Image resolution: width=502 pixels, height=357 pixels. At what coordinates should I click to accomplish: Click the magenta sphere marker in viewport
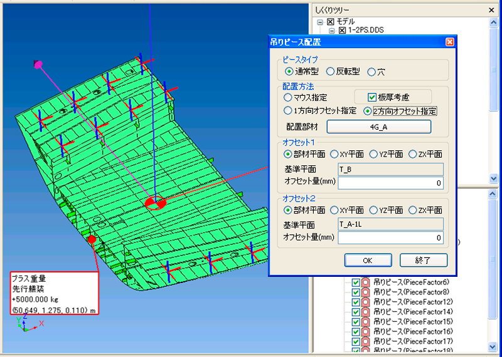point(38,64)
